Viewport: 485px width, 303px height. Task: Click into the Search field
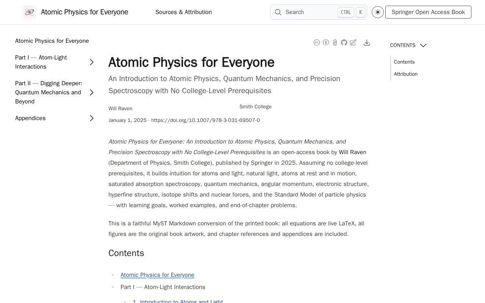click(318, 12)
